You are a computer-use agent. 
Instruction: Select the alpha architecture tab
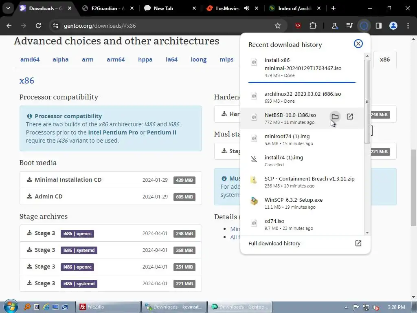(x=61, y=60)
